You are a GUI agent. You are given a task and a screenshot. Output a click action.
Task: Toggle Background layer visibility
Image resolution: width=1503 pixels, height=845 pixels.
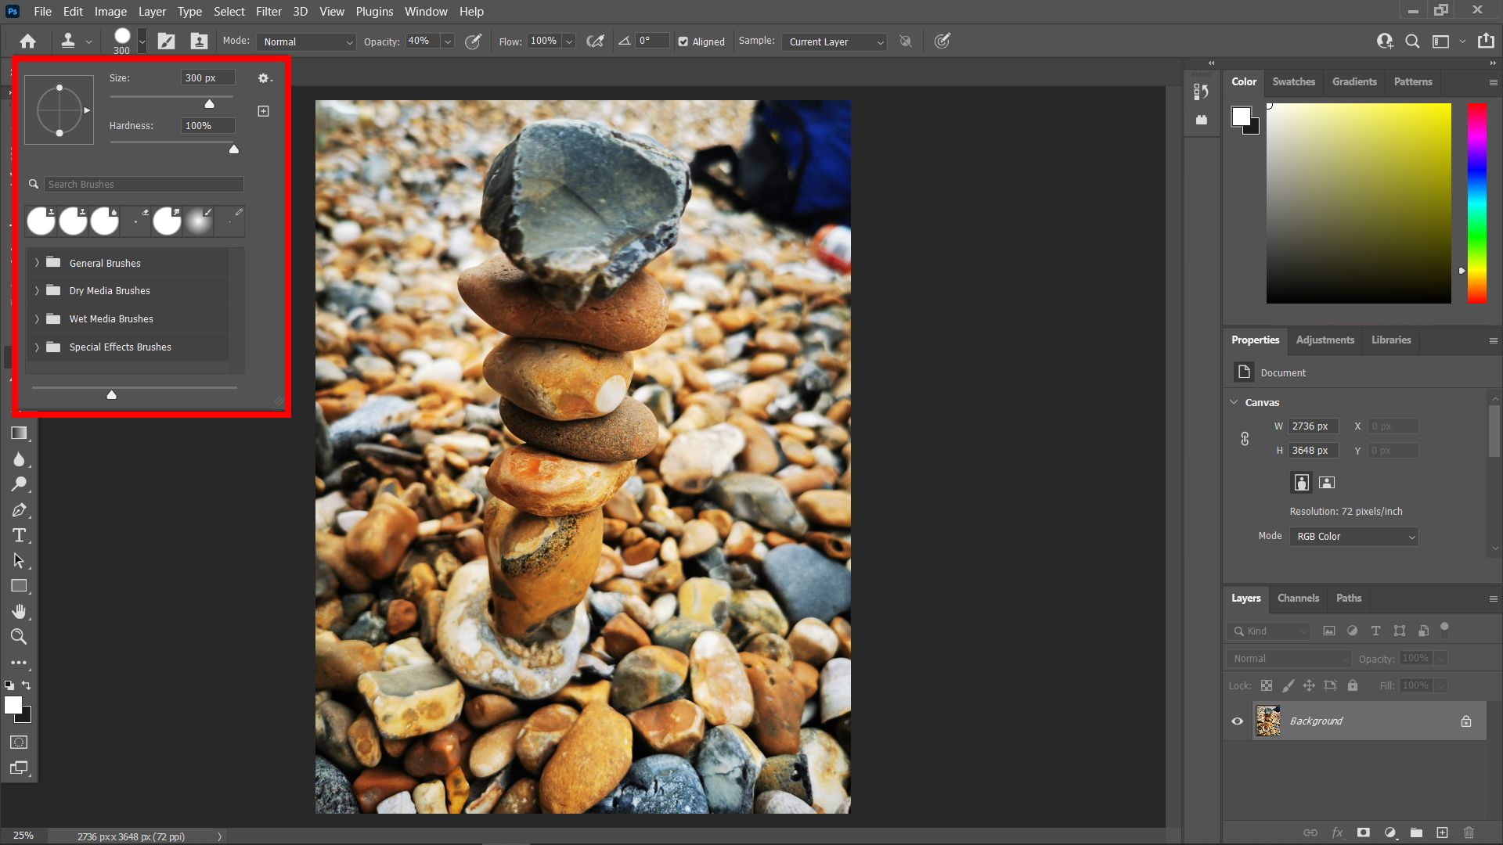tap(1237, 720)
